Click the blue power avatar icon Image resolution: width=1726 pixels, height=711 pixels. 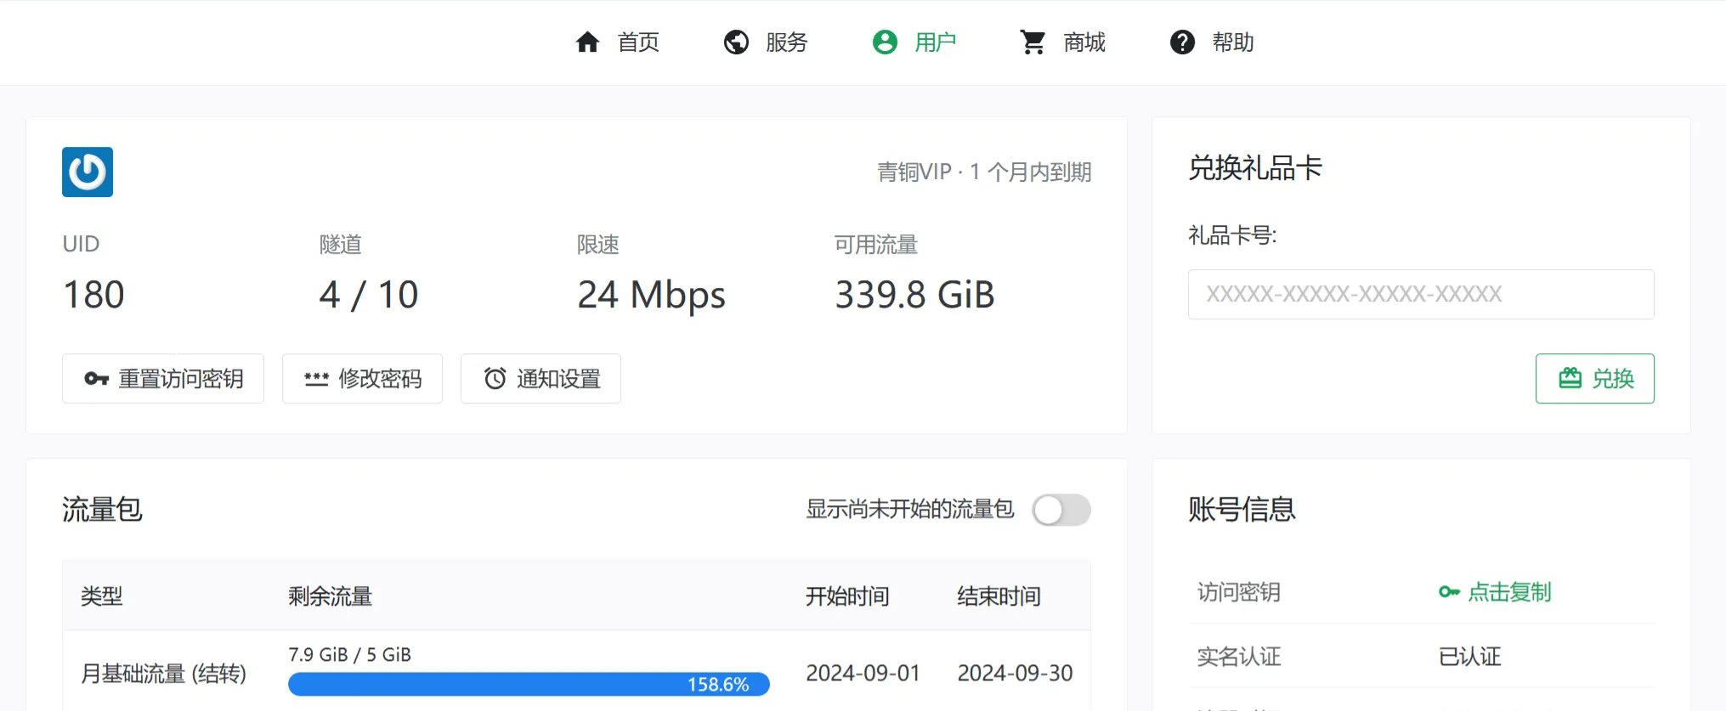click(x=88, y=172)
